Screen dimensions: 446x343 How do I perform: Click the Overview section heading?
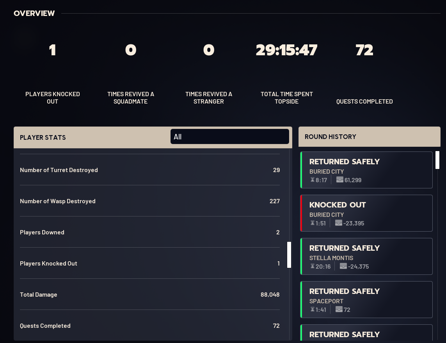(x=34, y=13)
